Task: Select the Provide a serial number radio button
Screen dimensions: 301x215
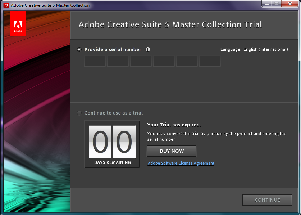Action: 79,49
